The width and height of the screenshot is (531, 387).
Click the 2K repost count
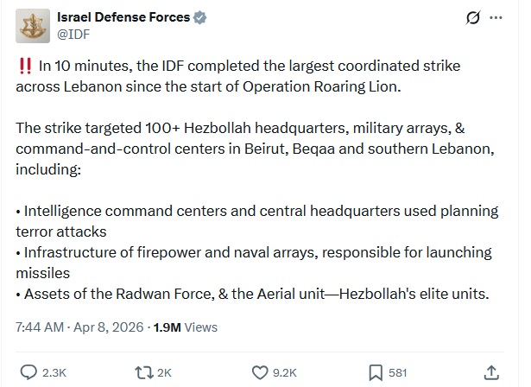pos(164,372)
